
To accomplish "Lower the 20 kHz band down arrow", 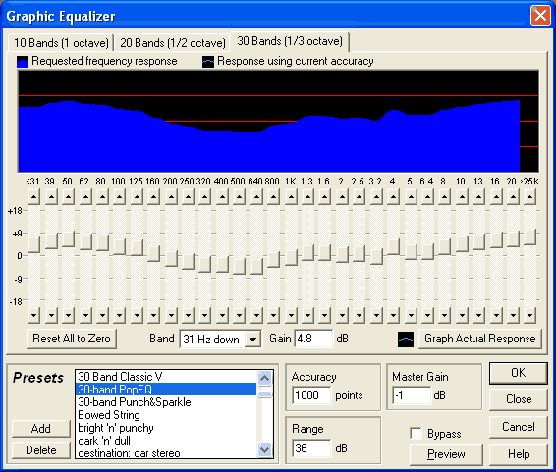I will [x=513, y=315].
